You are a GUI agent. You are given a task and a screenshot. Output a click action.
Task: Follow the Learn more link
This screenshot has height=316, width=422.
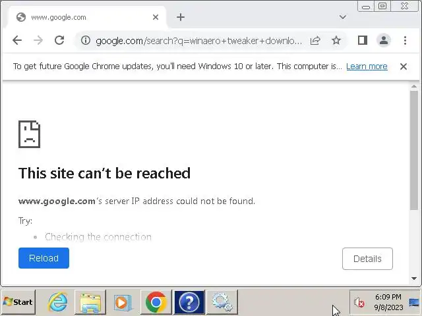coord(367,66)
